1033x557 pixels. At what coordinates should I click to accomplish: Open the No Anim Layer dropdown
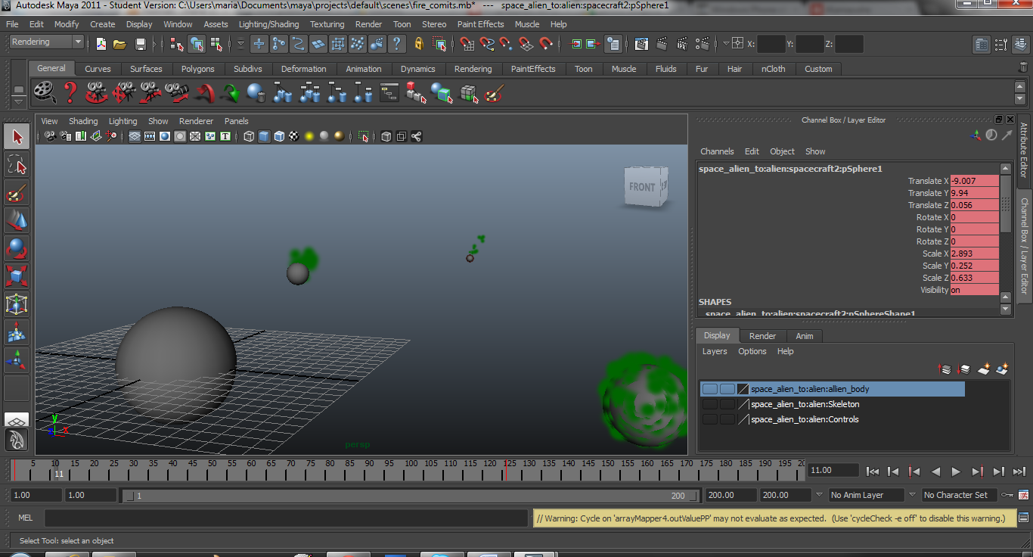(867, 495)
